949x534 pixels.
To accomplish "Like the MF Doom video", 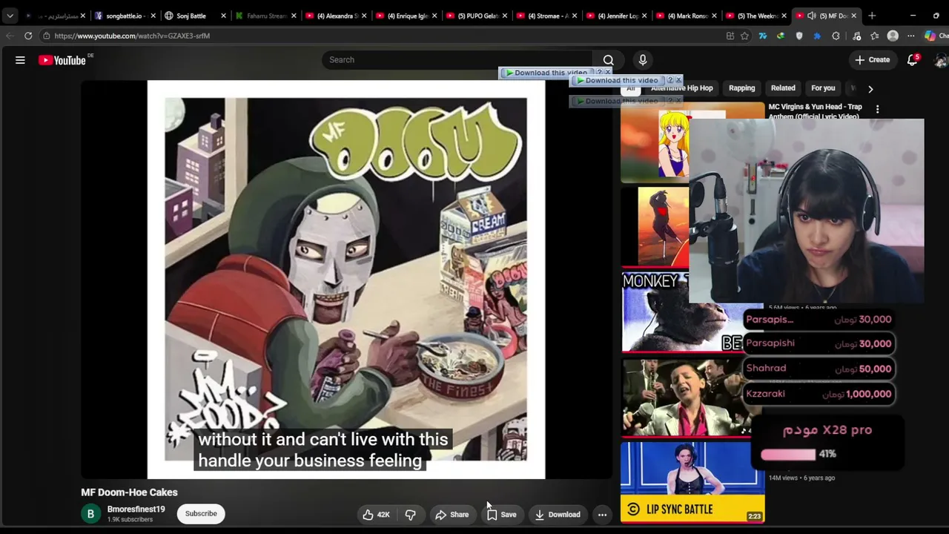I will 377,515.
